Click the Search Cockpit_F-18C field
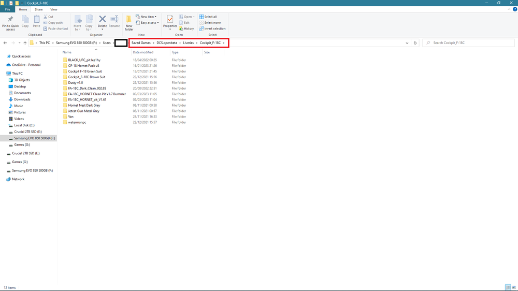The image size is (518, 291). tap(468, 43)
